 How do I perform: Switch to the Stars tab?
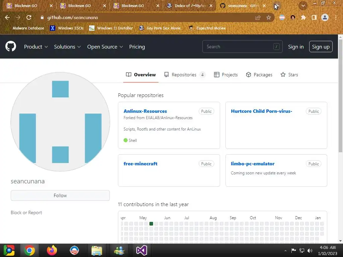coord(289,75)
